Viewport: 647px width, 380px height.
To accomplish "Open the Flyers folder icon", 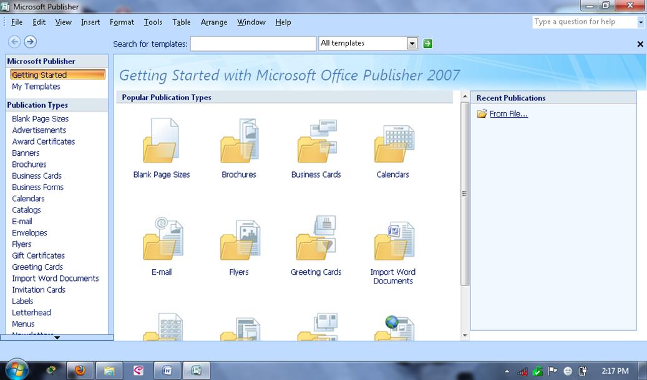I will pyautogui.click(x=240, y=239).
